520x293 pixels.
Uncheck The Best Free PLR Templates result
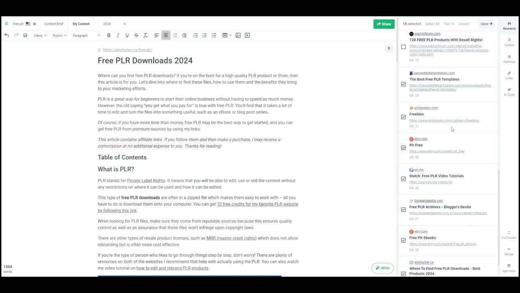point(403,84)
